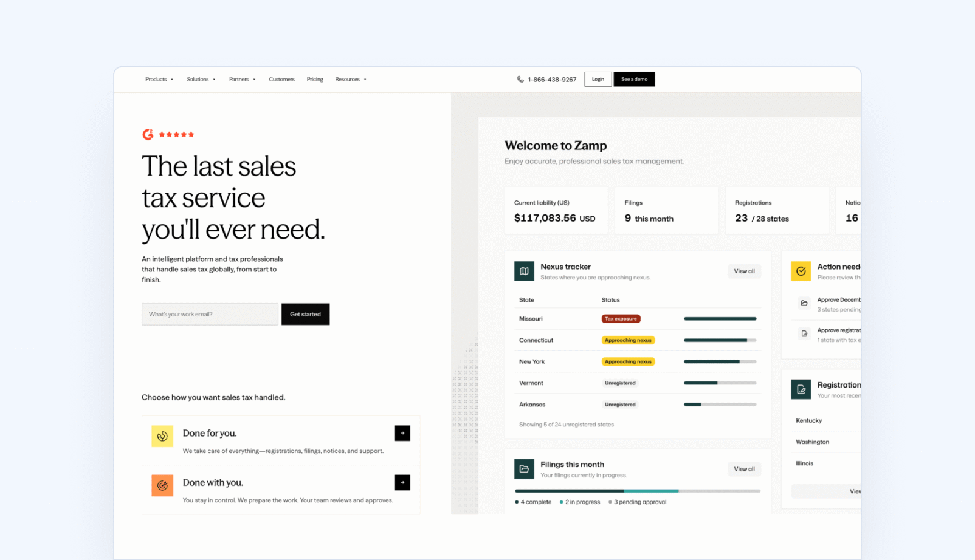Click the Nexus tracker card title
The height and width of the screenshot is (560, 975).
(x=565, y=267)
